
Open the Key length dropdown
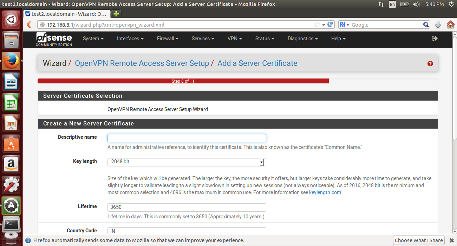(x=187, y=162)
